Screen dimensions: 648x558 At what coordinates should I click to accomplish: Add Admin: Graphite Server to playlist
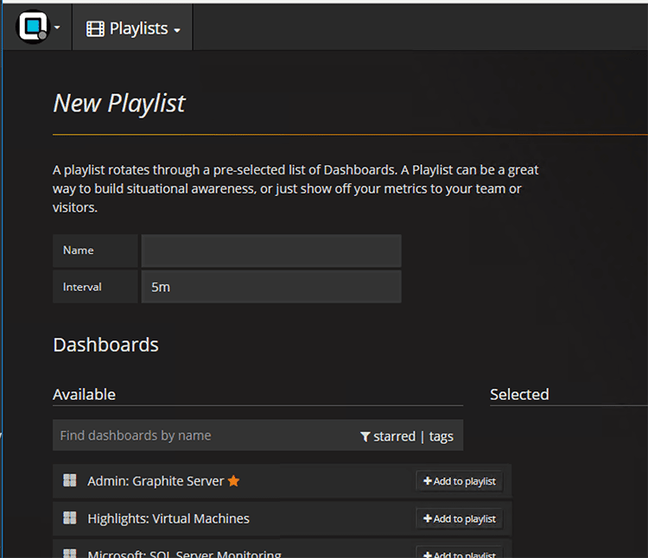(459, 481)
